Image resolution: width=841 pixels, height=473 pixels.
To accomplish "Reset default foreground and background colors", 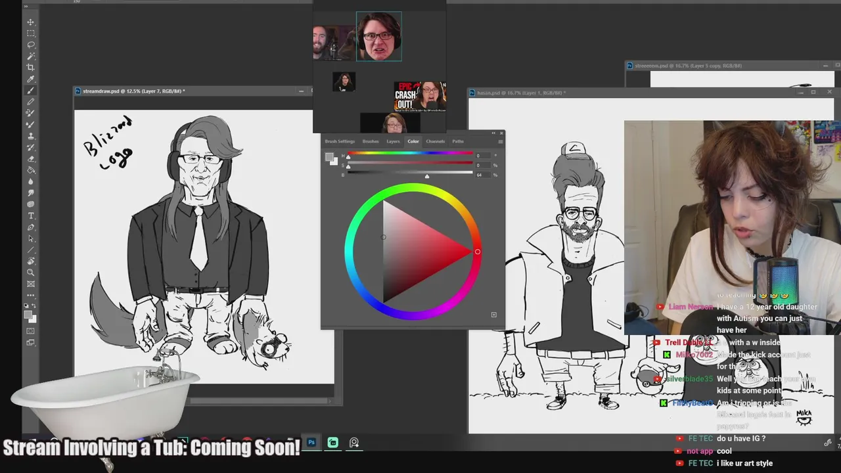I will 26,305.
